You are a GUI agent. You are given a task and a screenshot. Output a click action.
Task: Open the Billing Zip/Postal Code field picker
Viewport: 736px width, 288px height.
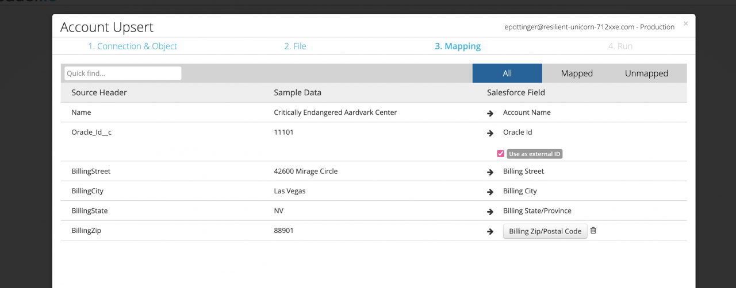545,231
